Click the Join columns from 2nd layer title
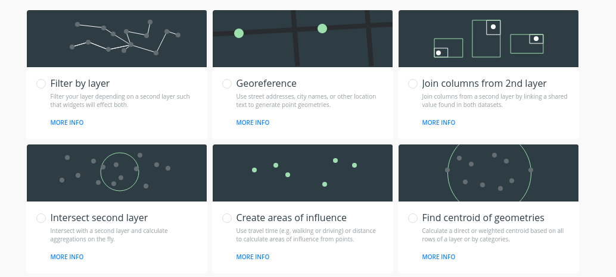The width and height of the screenshot is (616, 277). point(484,83)
